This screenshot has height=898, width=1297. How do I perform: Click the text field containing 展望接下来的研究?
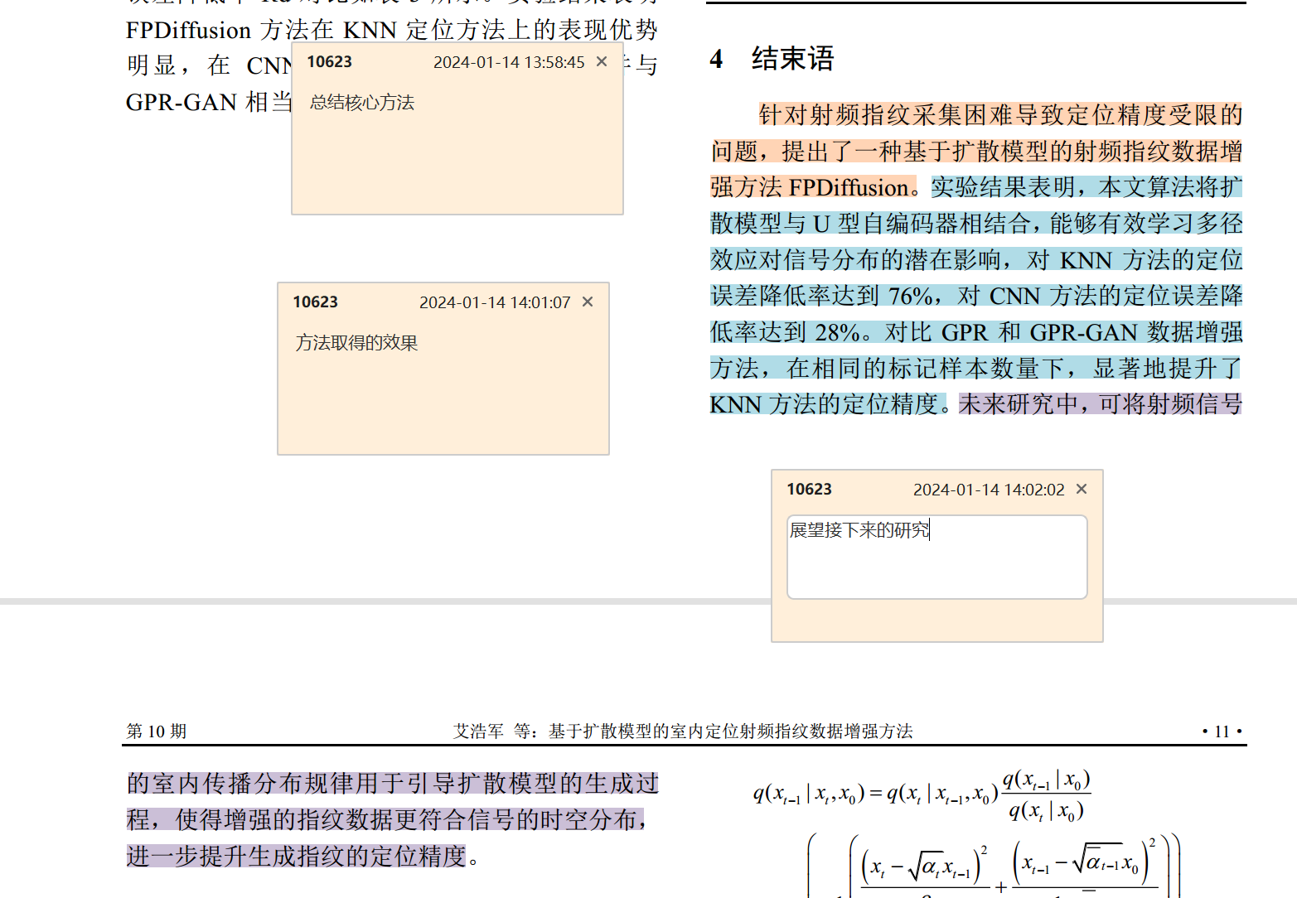tap(936, 557)
